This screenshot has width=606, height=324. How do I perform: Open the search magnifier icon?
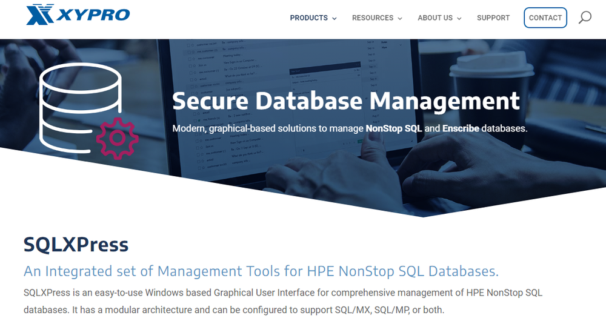pos(585,18)
